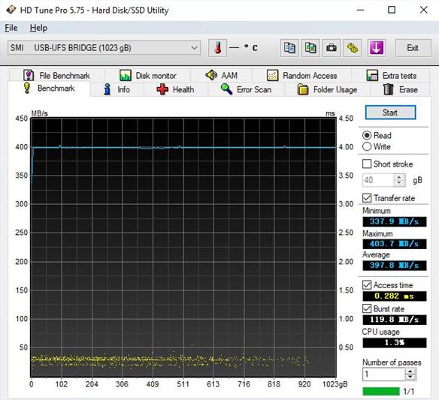Switch to the Random Access tab
Image resolution: width=439 pixels, height=400 pixels.
pos(302,75)
